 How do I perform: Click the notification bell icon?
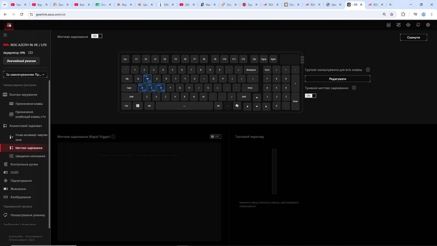[x=418, y=25]
